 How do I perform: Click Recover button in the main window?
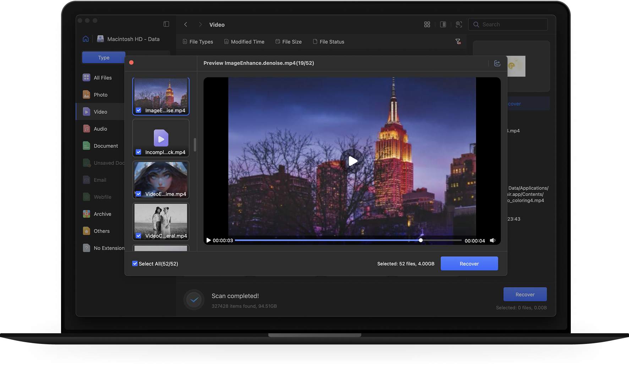(x=525, y=294)
